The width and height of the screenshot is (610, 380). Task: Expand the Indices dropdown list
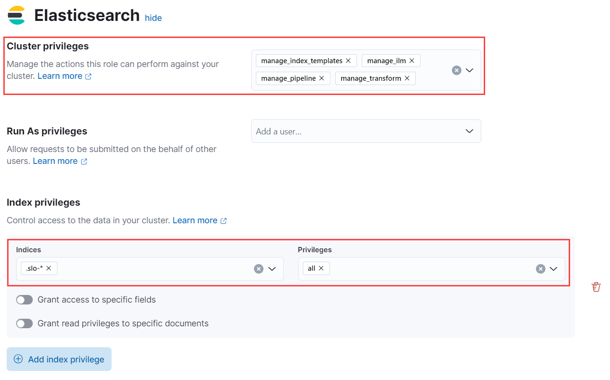coord(272,269)
